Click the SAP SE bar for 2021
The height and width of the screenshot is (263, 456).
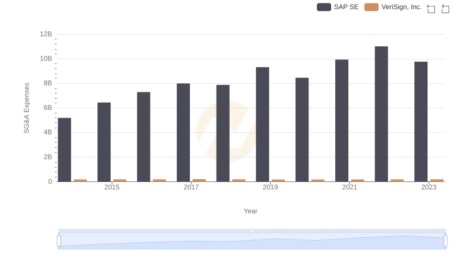coord(341,121)
